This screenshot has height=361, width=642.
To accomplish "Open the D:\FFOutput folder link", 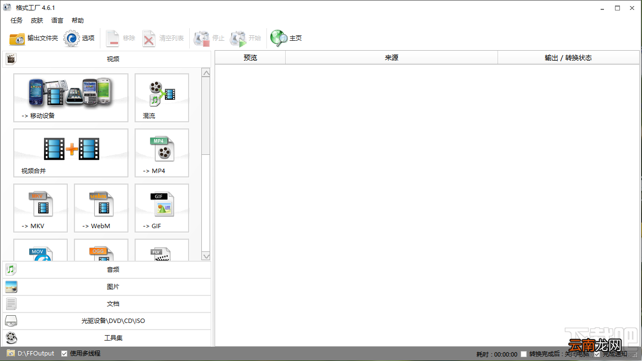I will 36,354.
